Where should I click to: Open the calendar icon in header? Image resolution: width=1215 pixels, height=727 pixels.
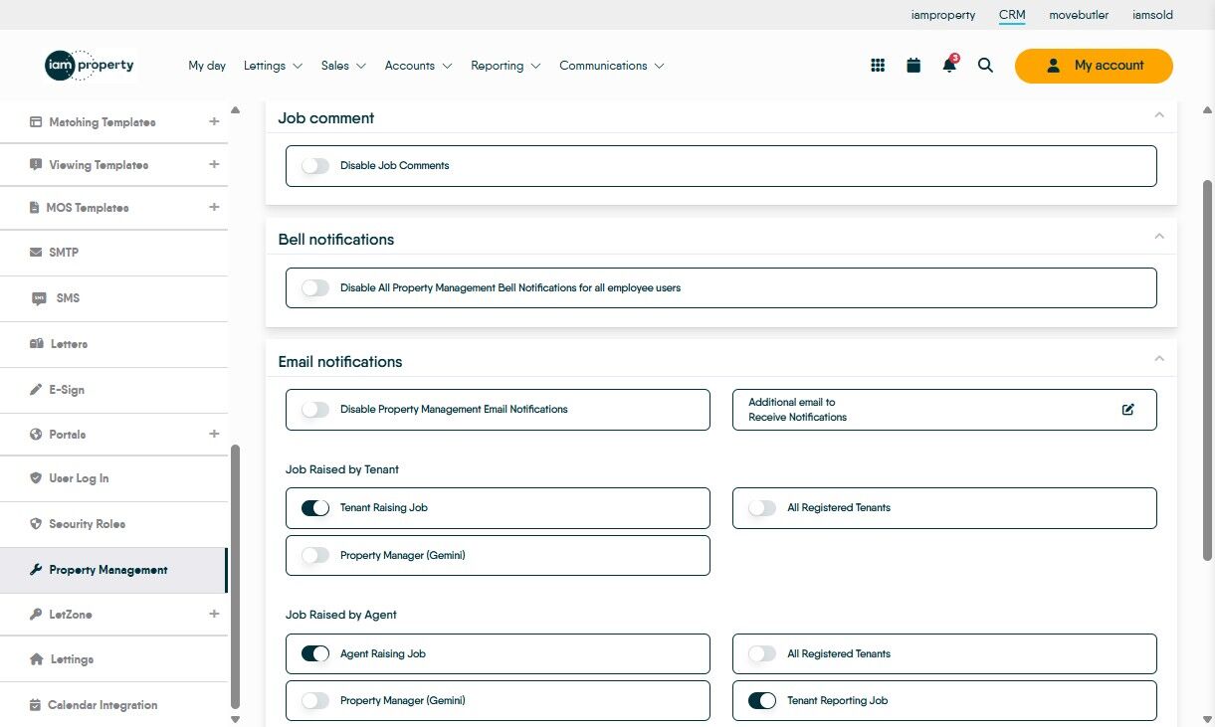913,66
